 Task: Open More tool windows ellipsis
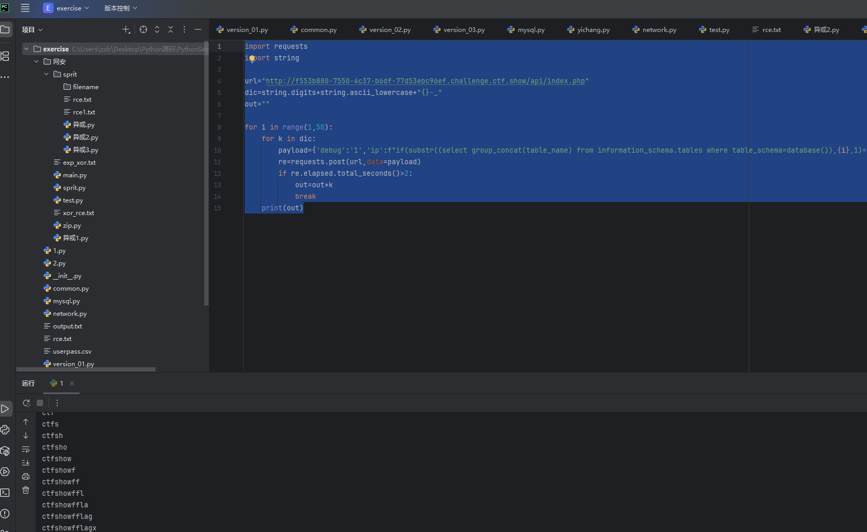[5, 77]
